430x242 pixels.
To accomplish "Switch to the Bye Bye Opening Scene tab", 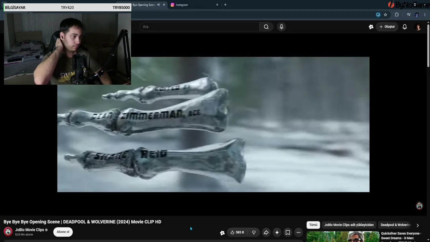I will pyautogui.click(x=144, y=5).
